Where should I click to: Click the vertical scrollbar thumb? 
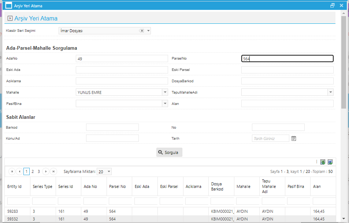(344, 63)
